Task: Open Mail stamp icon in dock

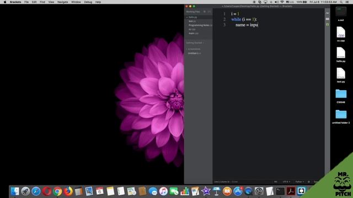Action: coord(89,191)
